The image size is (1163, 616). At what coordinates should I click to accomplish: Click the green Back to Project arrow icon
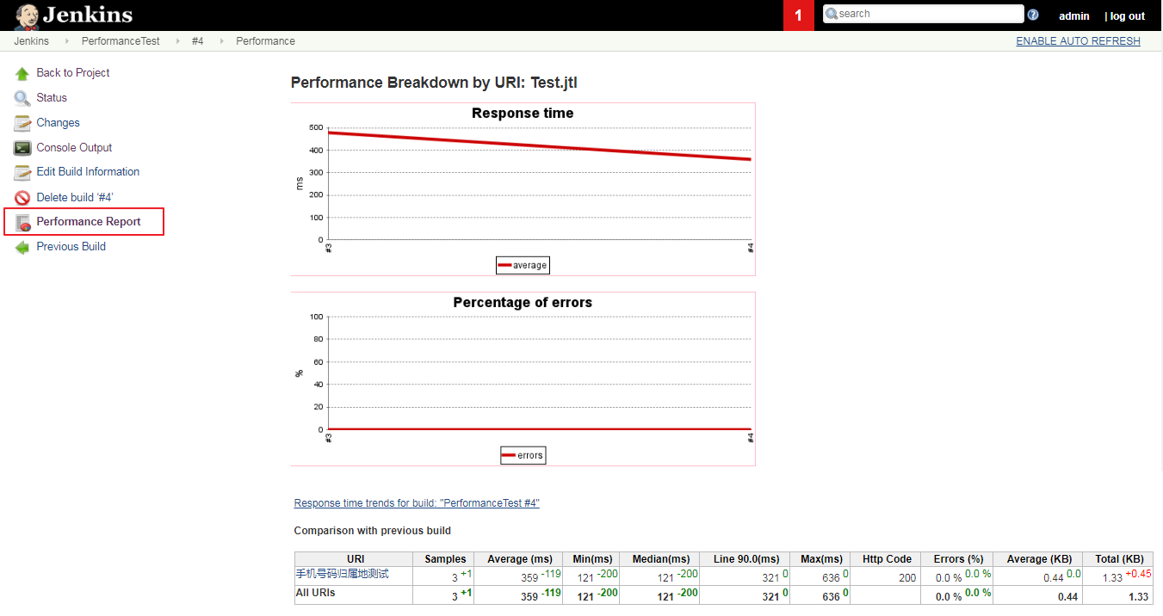22,74
